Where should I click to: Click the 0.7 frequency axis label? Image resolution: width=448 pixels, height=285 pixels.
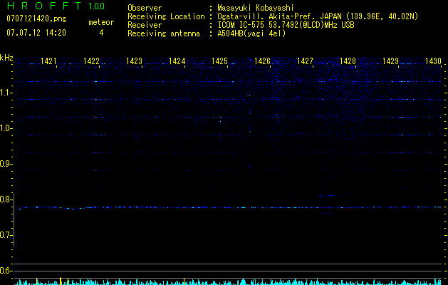pyautogui.click(x=5, y=235)
